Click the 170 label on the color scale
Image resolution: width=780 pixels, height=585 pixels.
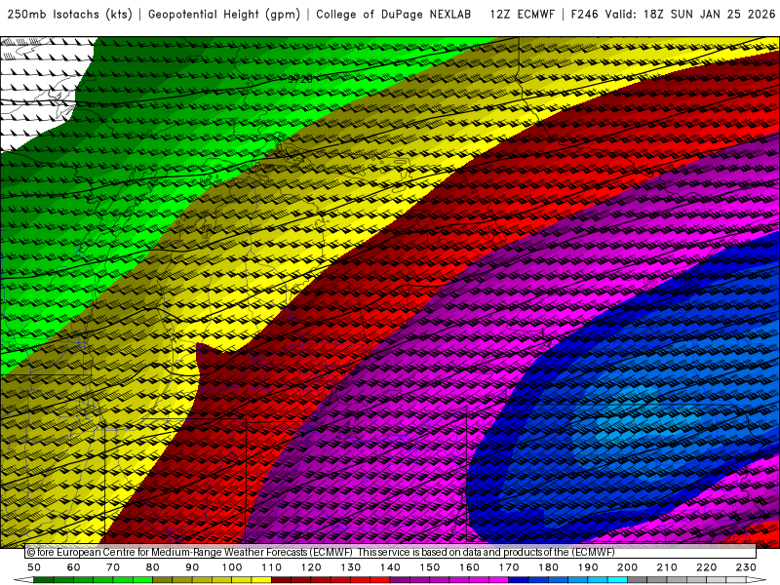pyautogui.click(x=509, y=567)
